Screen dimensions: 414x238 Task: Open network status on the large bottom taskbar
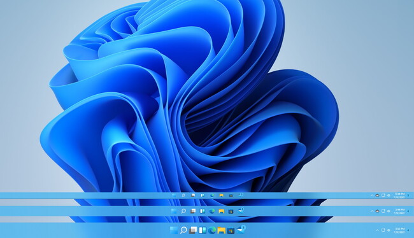point(383,230)
